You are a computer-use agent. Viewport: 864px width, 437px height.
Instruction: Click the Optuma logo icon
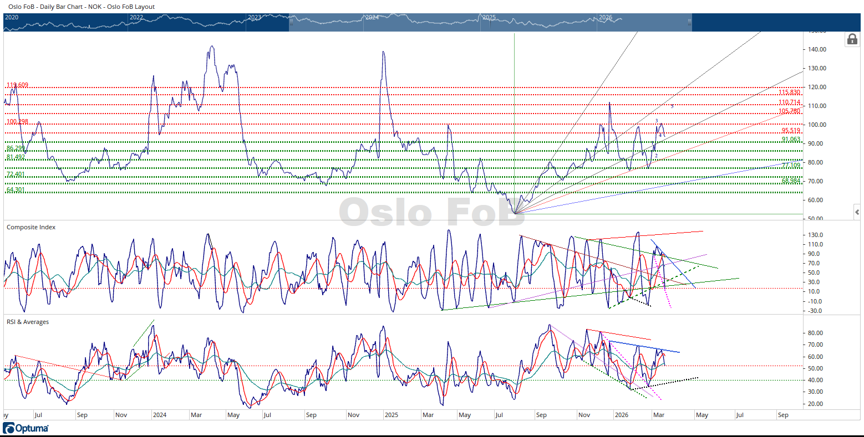26,428
